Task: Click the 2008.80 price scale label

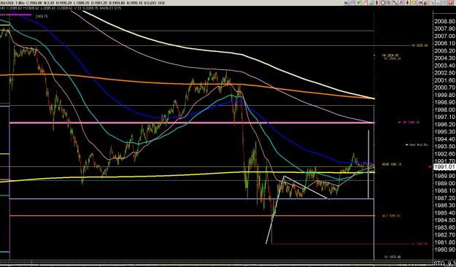Action: tap(444, 21)
